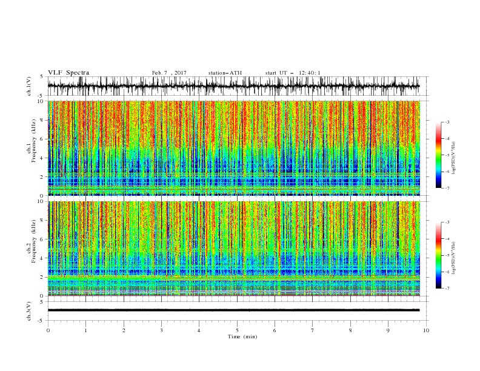Click the "-3" label on ch.1 color bar
Viewport: 480px width, 371px height.
[x=447, y=122]
